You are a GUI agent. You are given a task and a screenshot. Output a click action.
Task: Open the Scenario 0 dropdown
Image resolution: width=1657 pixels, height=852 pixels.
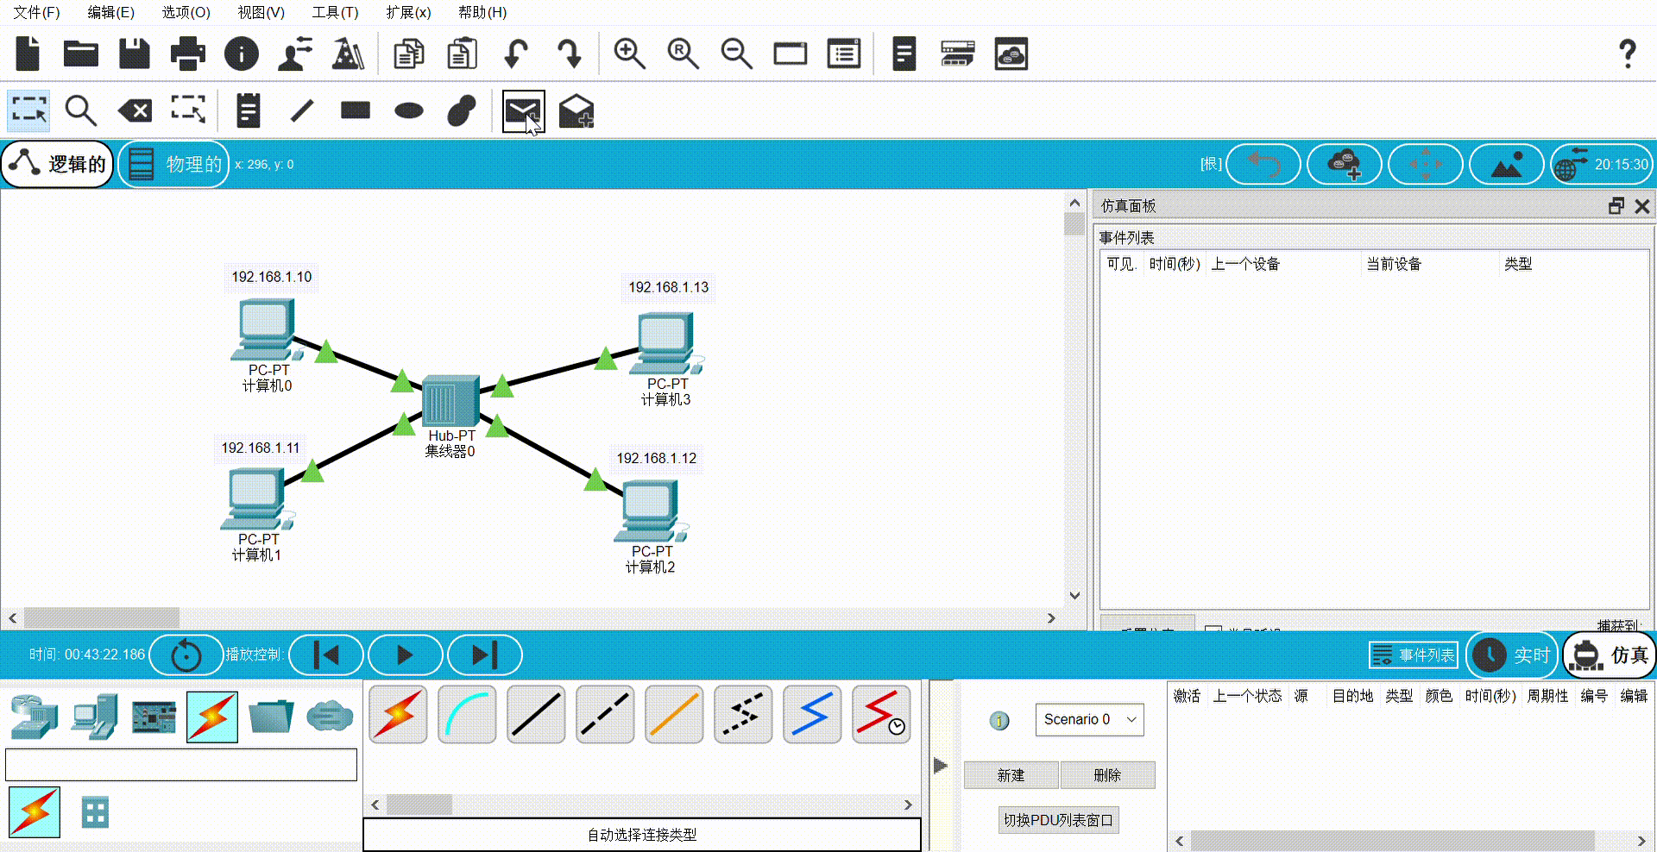click(x=1090, y=719)
